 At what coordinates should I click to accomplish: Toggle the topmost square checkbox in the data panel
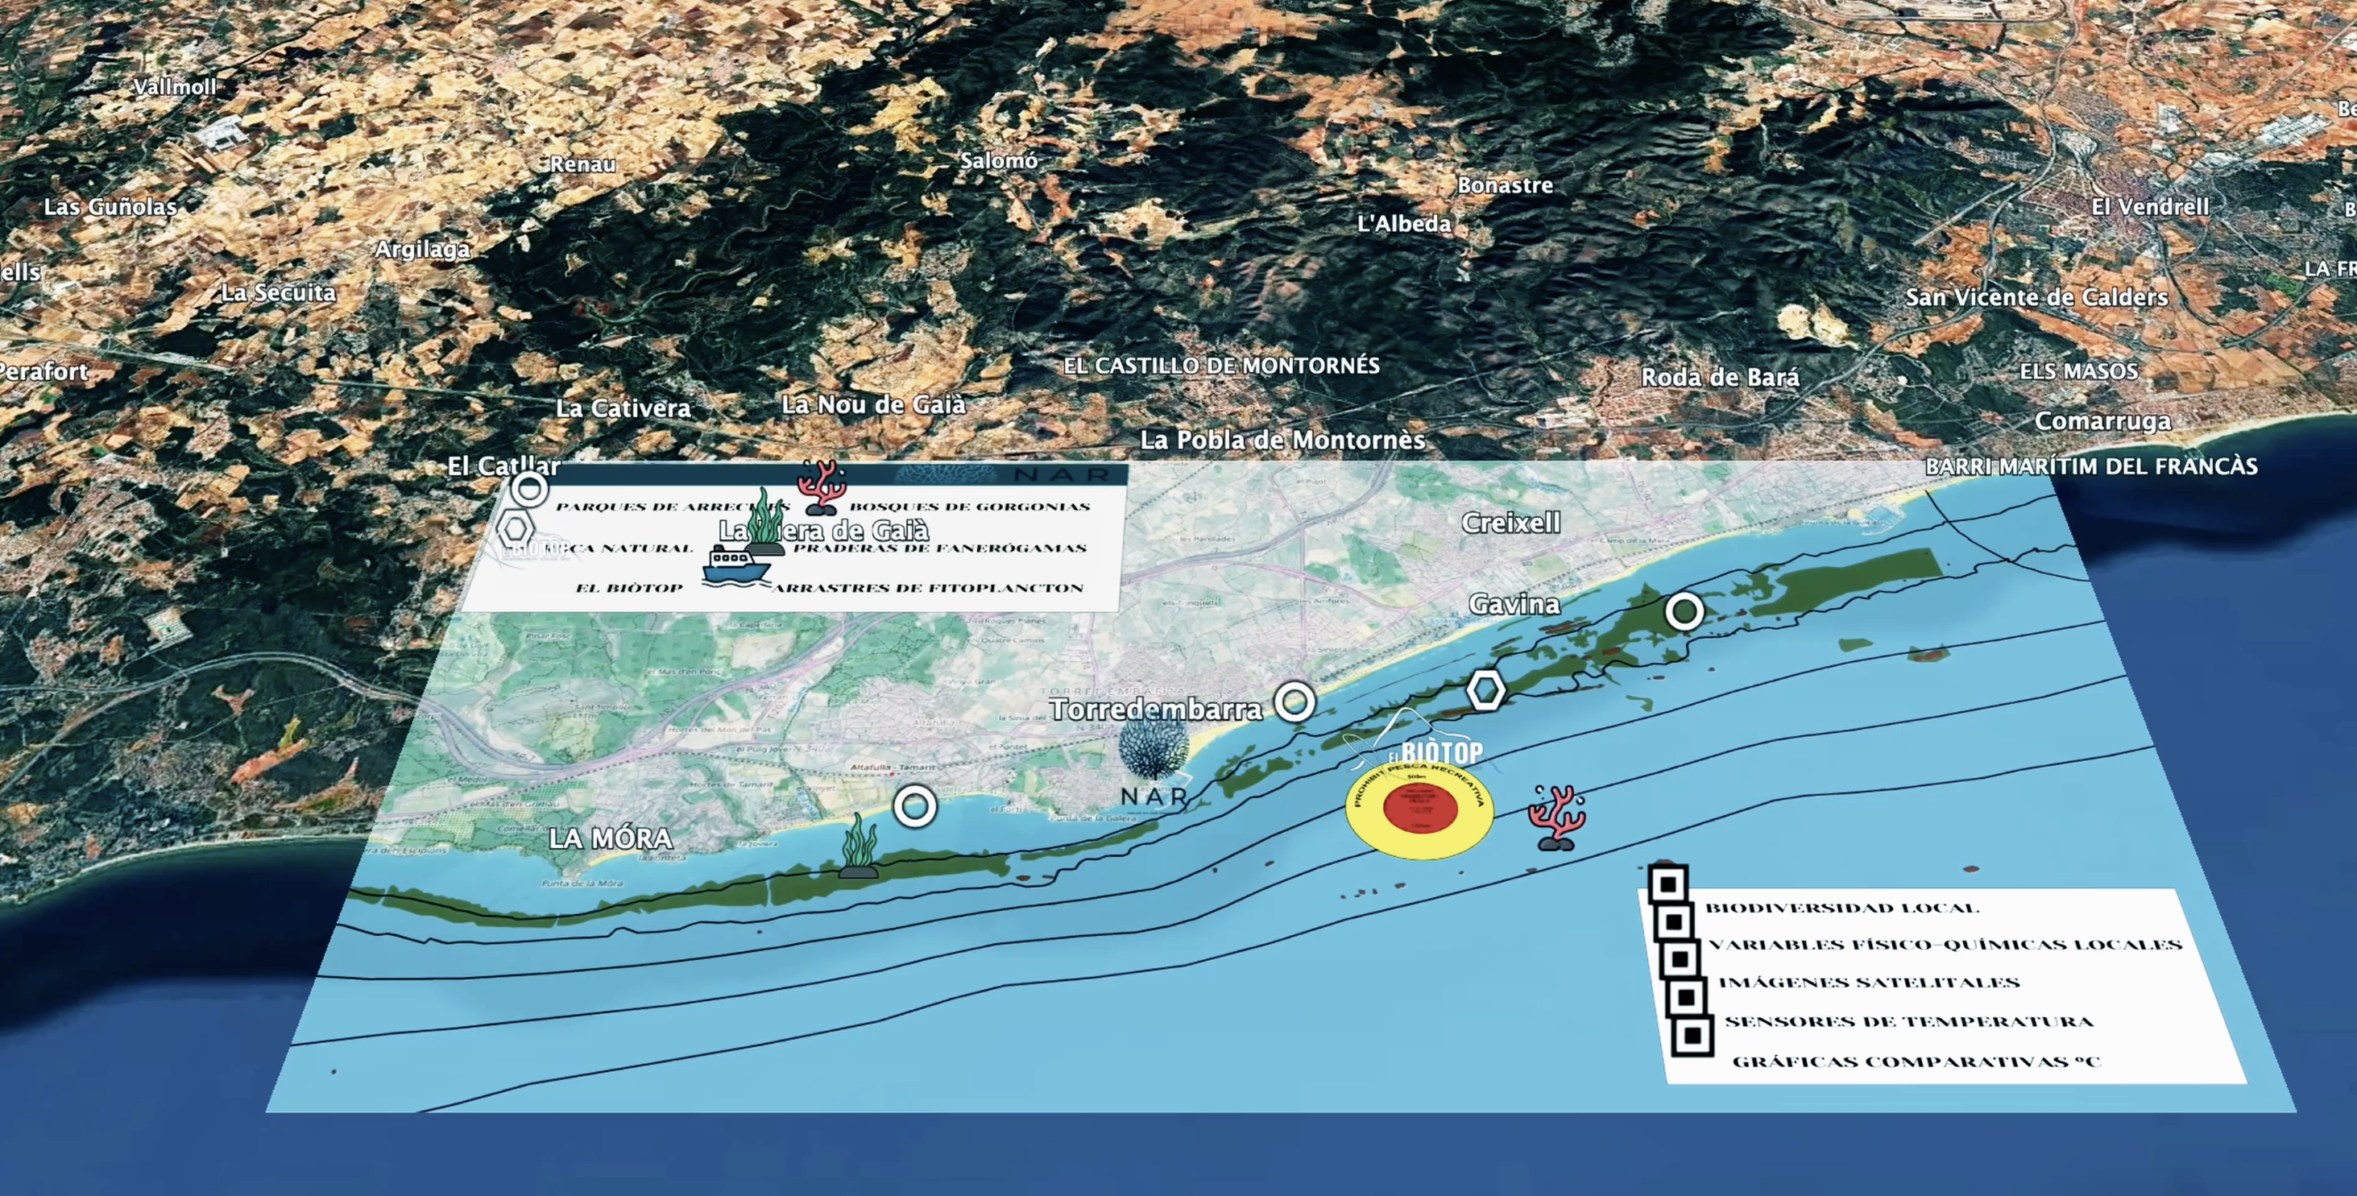pyautogui.click(x=1667, y=885)
